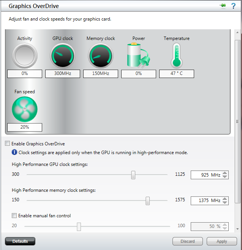This screenshot has width=242, height=250.
Task: Click the Power battery plug icon
Action: pyautogui.click(x=139, y=55)
